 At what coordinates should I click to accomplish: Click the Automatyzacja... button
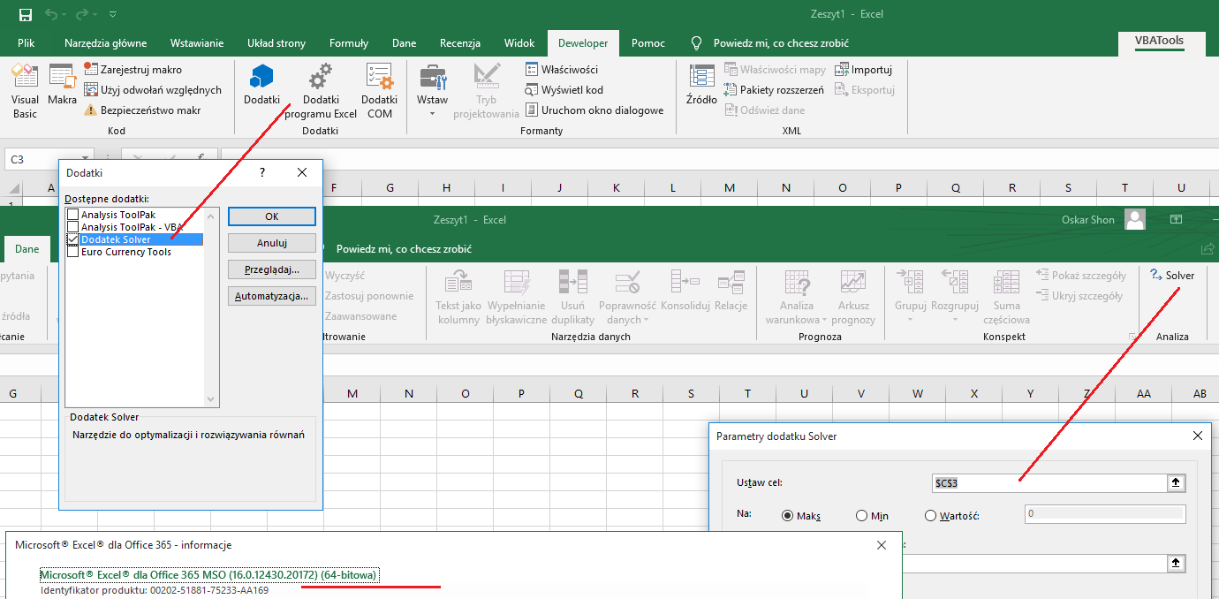(x=271, y=297)
